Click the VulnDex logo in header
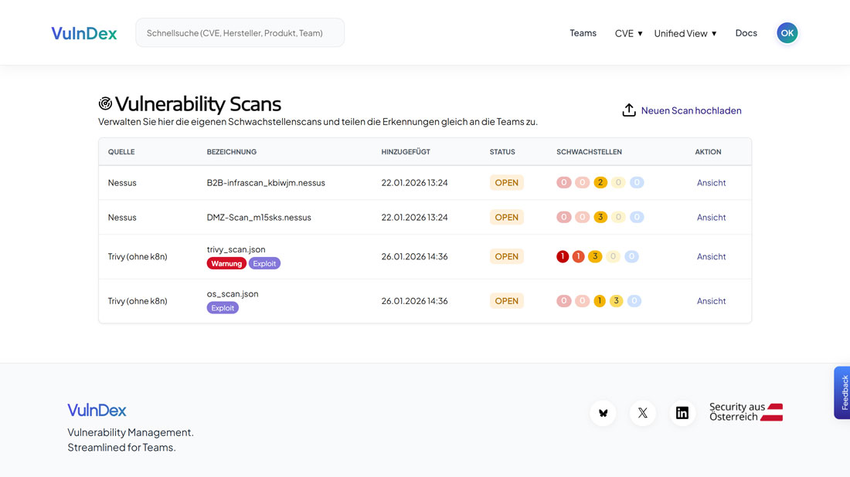 84,33
